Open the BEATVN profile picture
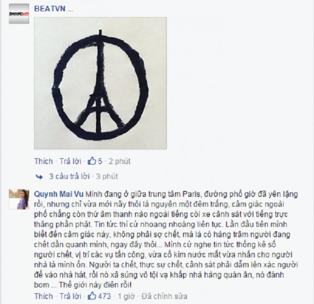The width and height of the screenshot is (314, 304). (x=19, y=13)
